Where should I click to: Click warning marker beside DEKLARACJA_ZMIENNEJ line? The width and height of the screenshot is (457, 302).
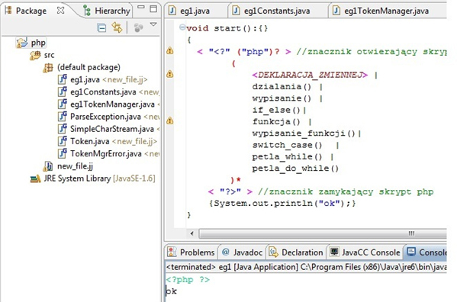[170, 74]
